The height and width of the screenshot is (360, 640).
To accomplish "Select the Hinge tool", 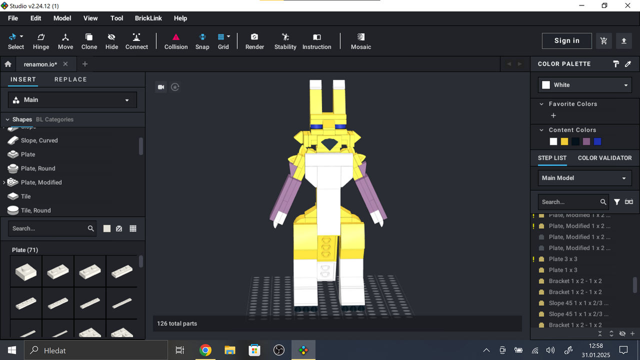I will 41,41.
